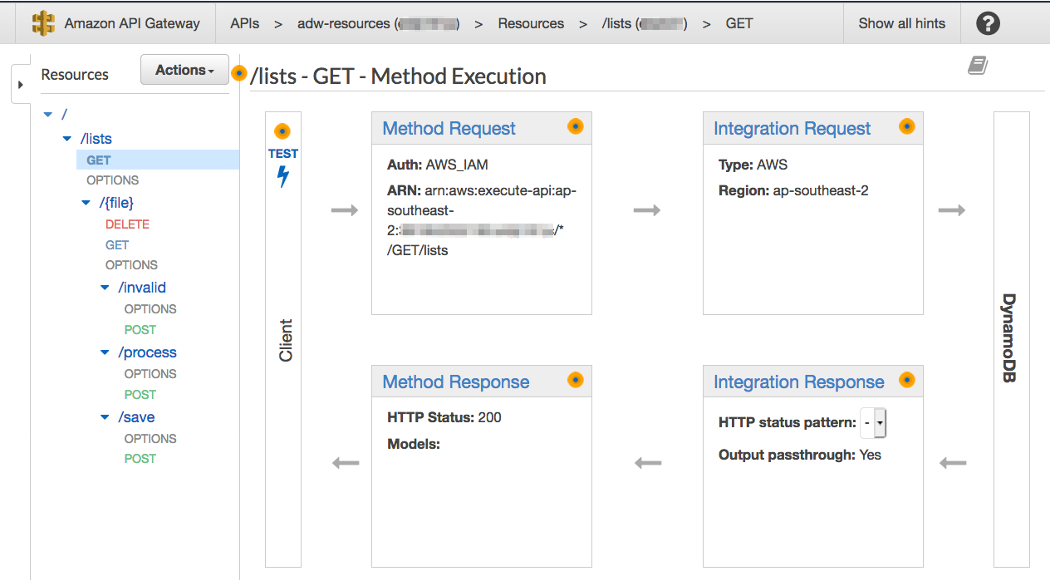Screen dimensions: 1050x581
Task: Select the GET method under /lists
Action: [x=99, y=160]
